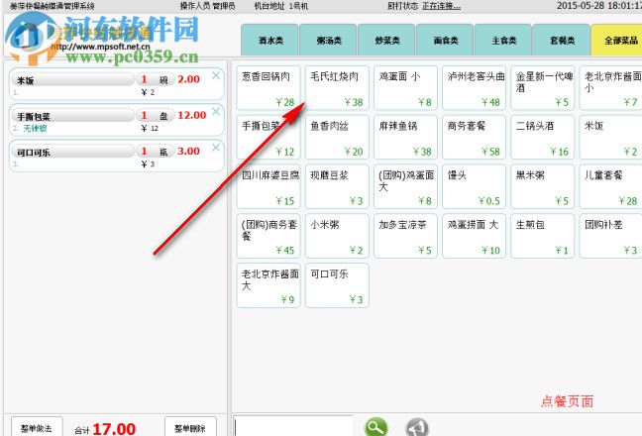Add the (团购)商务套餐 ¥45 tile
642x436 pixels.
pyautogui.click(x=268, y=236)
